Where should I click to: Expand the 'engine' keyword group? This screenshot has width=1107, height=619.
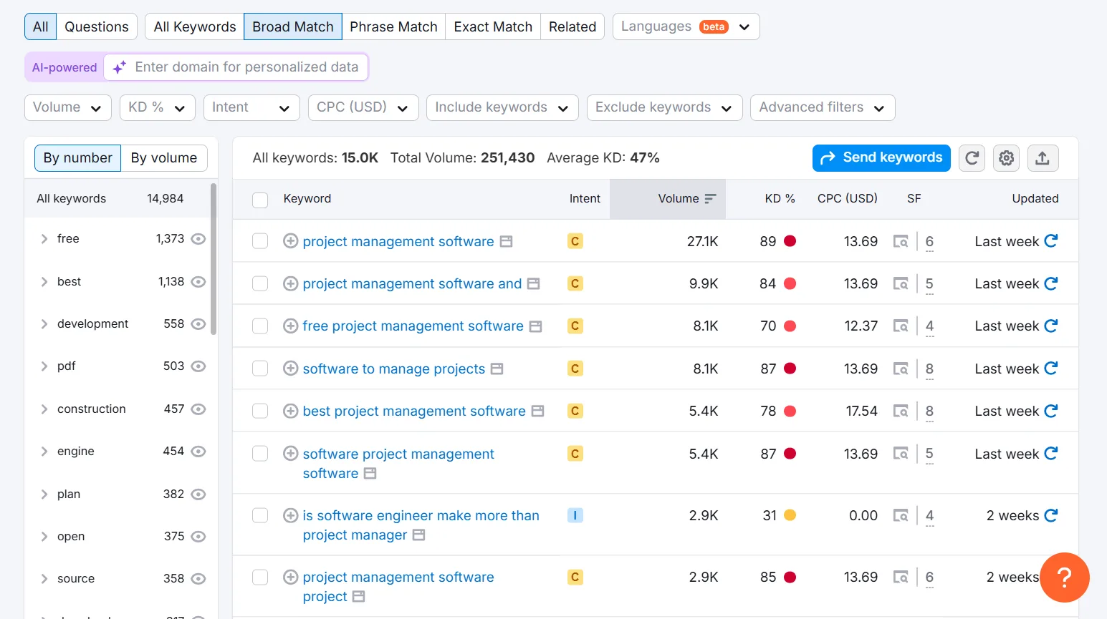(x=44, y=452)
